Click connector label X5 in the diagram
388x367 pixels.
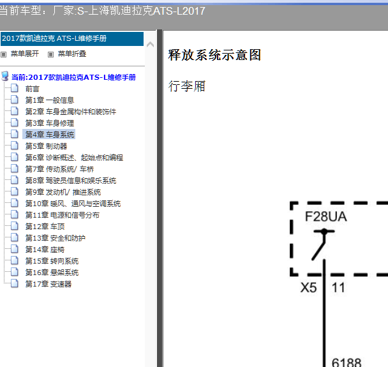[x=308, y=288]
